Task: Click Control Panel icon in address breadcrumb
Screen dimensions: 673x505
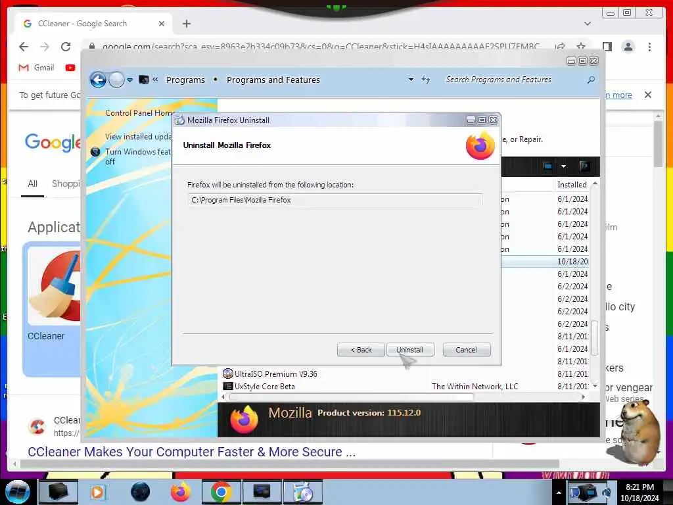Action: (x=144, y=80)
